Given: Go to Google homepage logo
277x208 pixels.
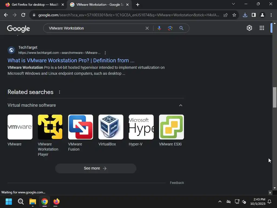Looking at the screenshot, I should [x=18, y=28].
